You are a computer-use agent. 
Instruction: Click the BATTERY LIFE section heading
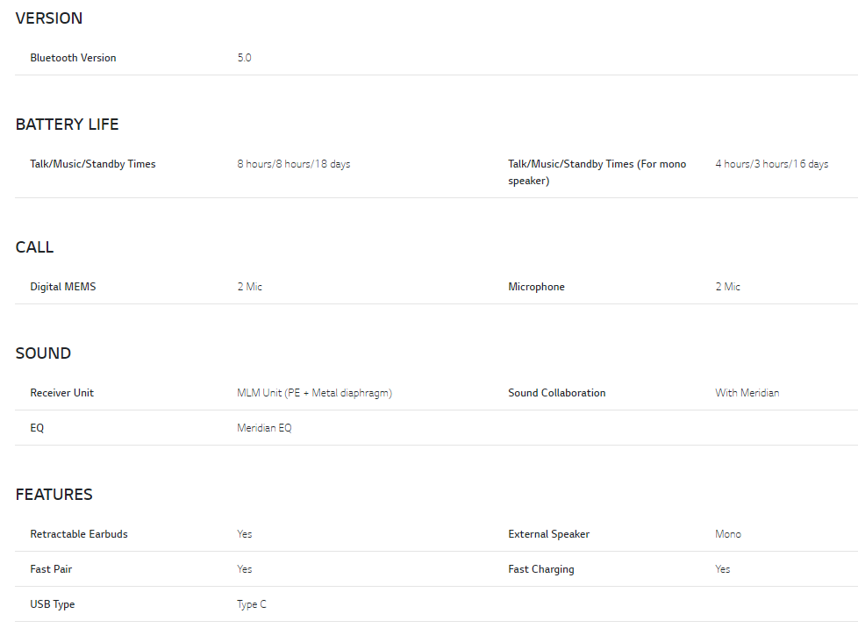(67, 125)
